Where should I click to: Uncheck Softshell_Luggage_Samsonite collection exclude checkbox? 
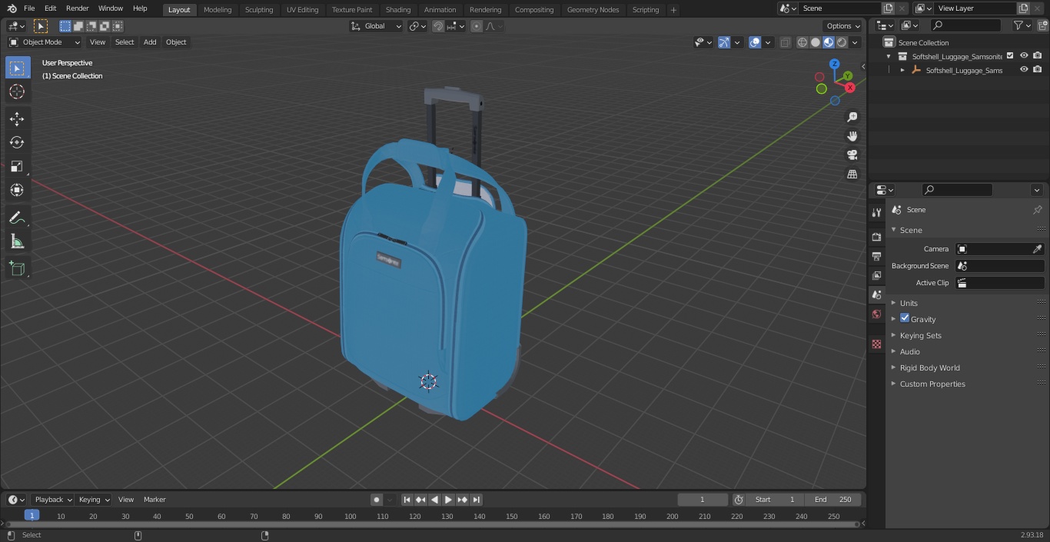click(x=1010, y=56)
